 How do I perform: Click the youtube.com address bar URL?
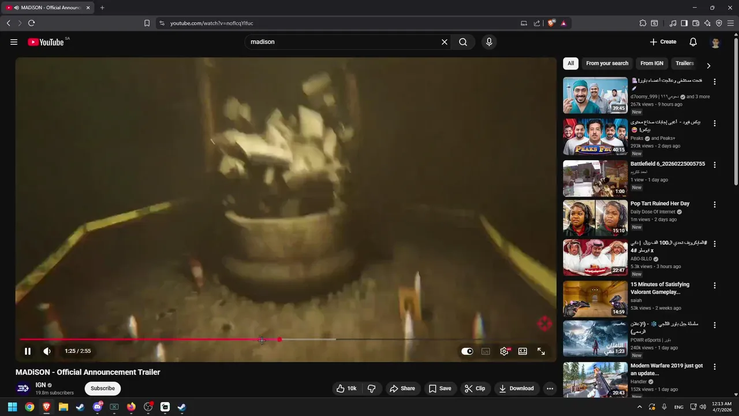point(211,23)
